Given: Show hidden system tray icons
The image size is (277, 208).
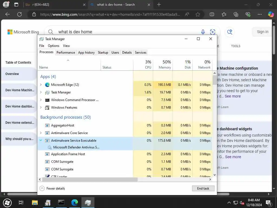Looking at the screenshot, I should click(x=229, y=203).
